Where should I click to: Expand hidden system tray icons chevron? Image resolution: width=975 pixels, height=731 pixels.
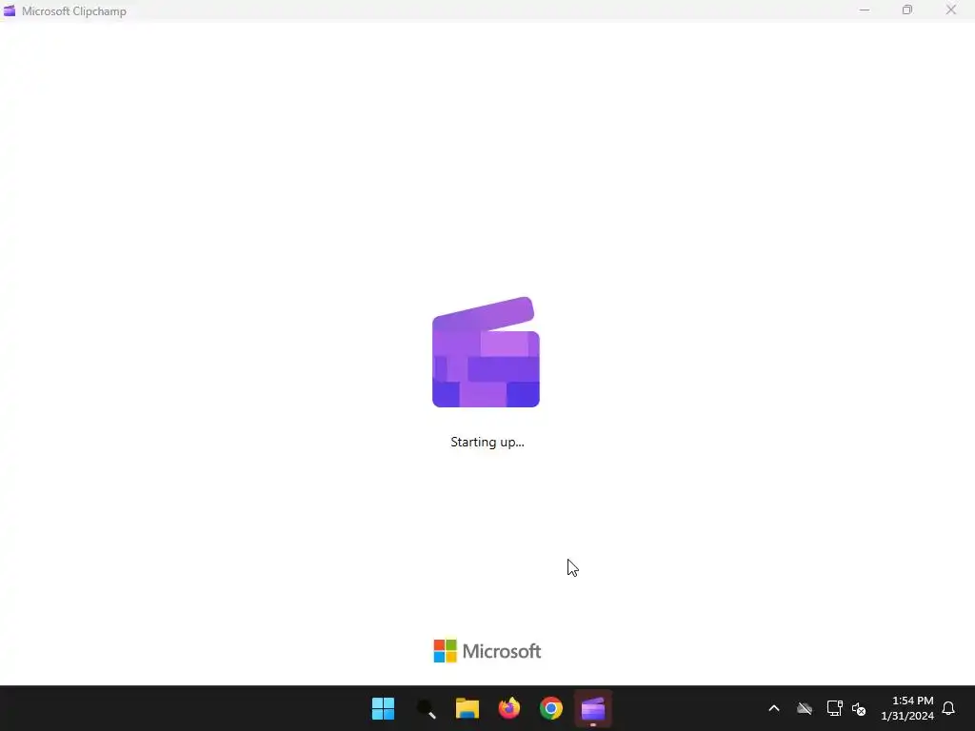pos(774,708)
